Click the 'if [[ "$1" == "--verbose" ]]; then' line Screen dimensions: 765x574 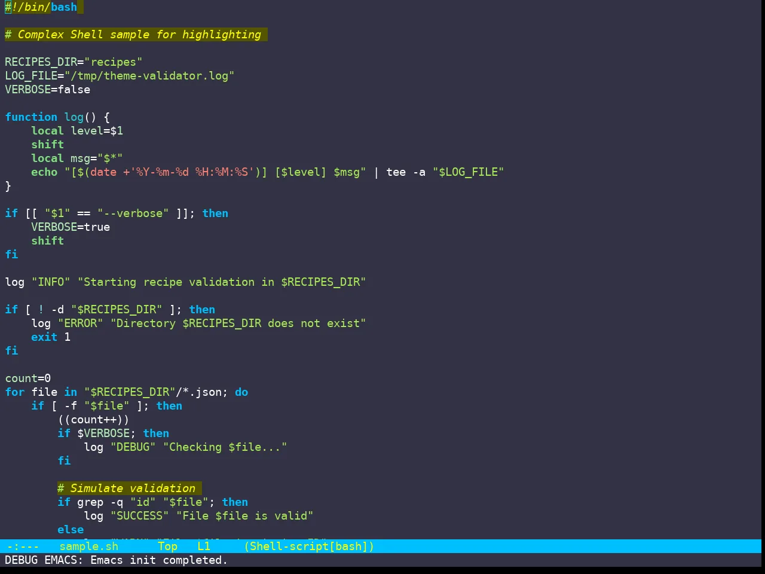117,213
